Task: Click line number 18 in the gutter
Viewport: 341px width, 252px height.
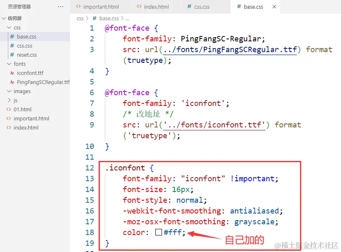Action: point(89,233)
